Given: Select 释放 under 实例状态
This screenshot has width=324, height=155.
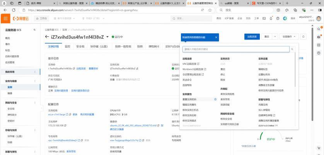Looking at the screenshot, I should [x=223, y=80].
